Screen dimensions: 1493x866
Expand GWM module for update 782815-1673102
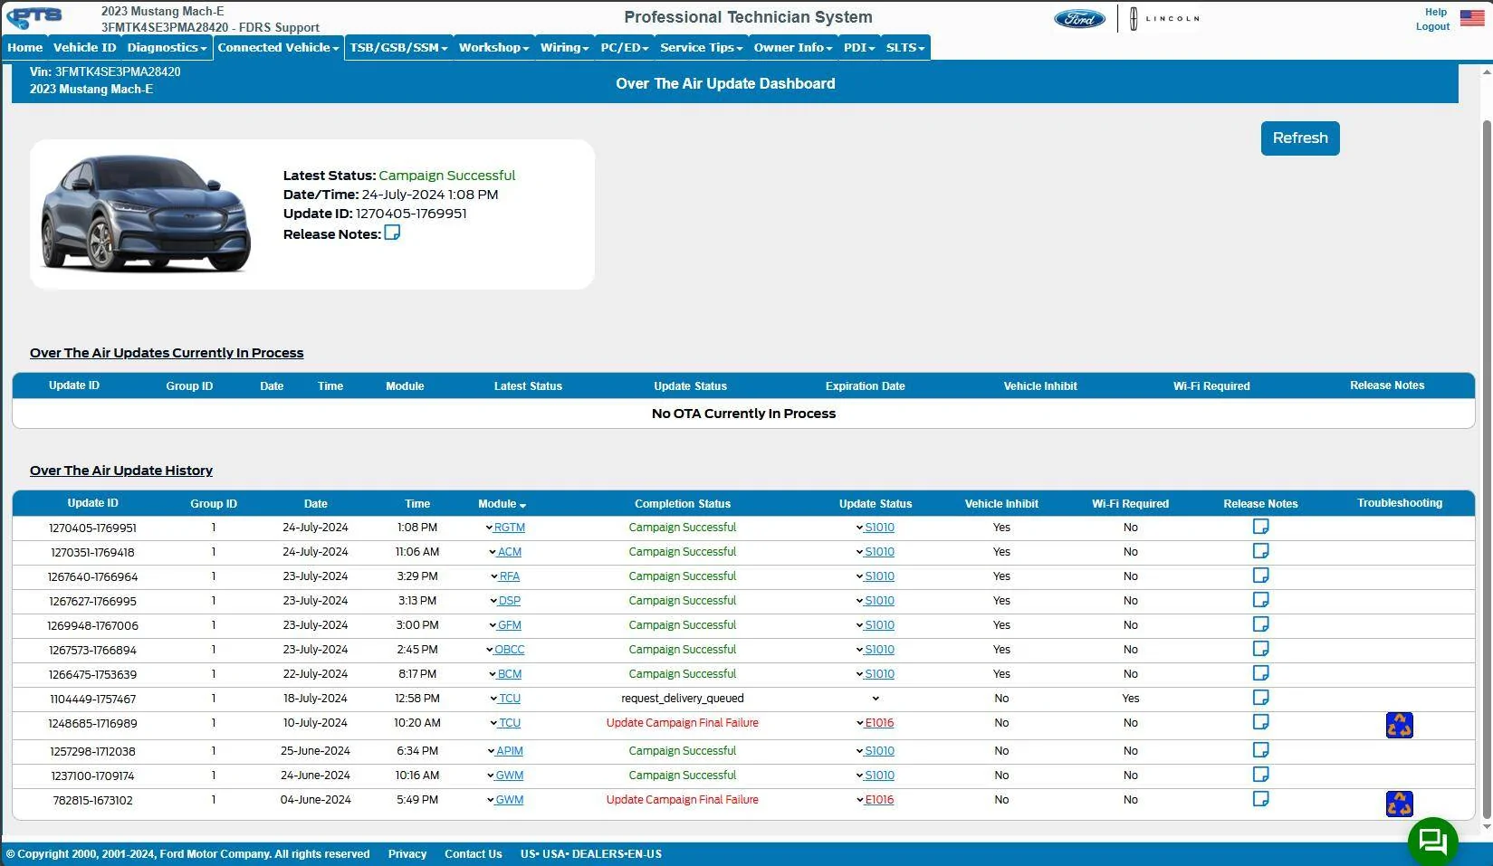(505, 800)
